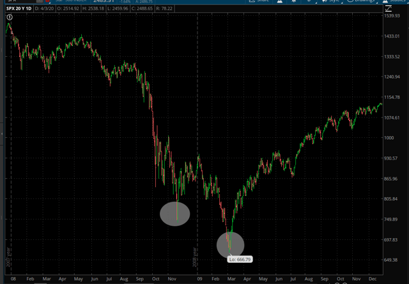
Task: Open the gear settings icon in toolbar
Action: (294, 1)
